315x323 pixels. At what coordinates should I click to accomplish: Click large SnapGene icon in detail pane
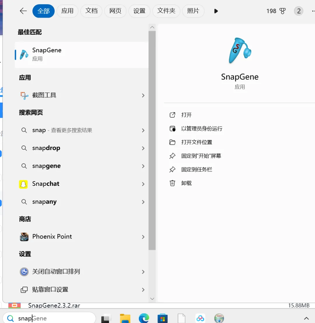[240, 51]
